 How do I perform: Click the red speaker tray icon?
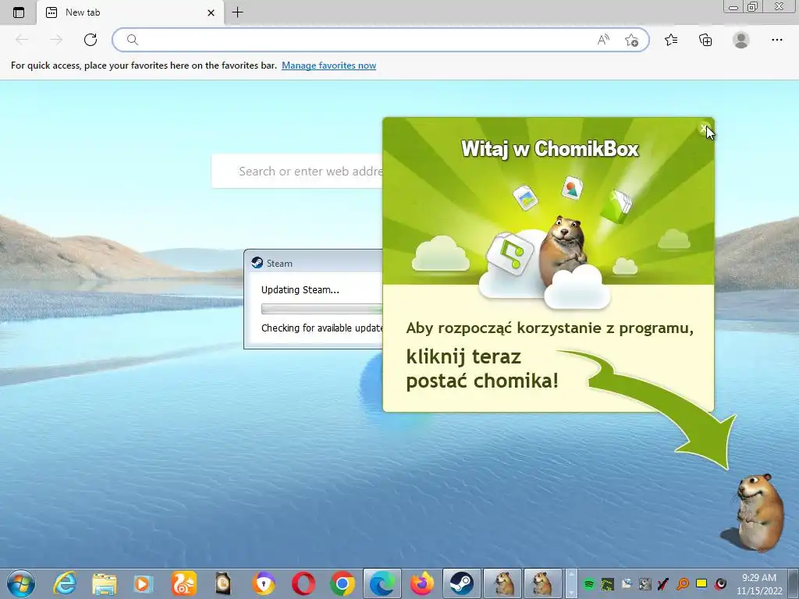(720, 584)
